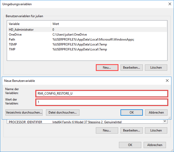Open Datei durchsuchen... button
The image size is (174, 152).
pos(63,113)
